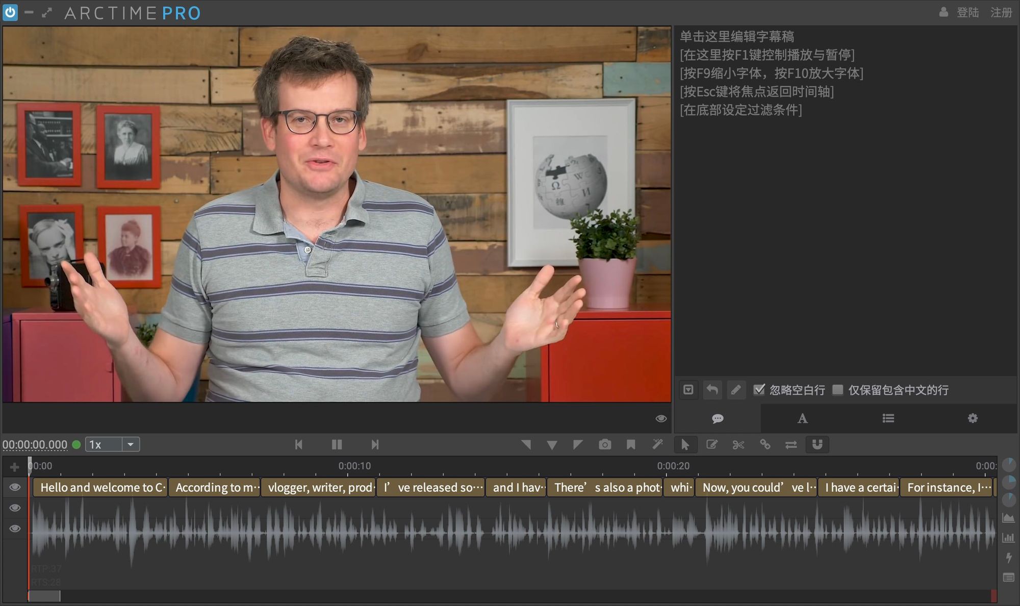Enable the 仅保留包含中文的行 checkbox
1020x606 pixels.
pyautogui.click(x=837, y=390)
